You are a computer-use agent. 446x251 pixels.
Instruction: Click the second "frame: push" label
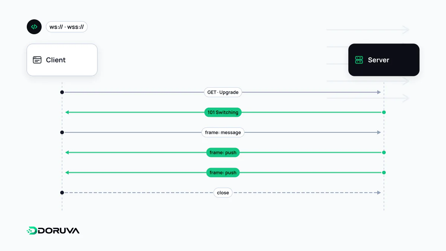(223, 173)
